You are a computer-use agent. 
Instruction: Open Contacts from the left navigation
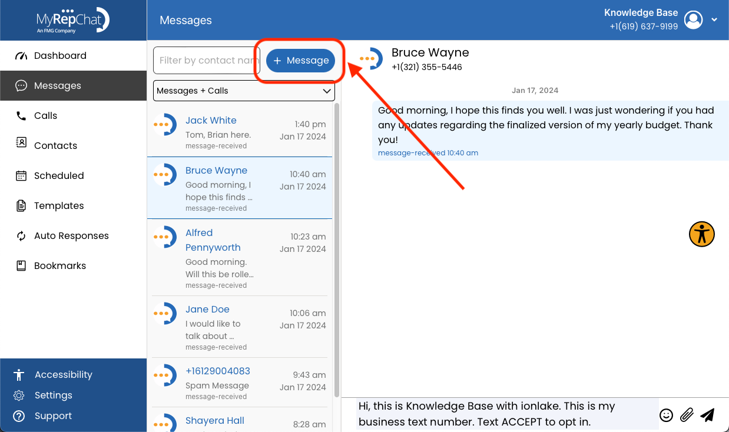coord(55,145)
